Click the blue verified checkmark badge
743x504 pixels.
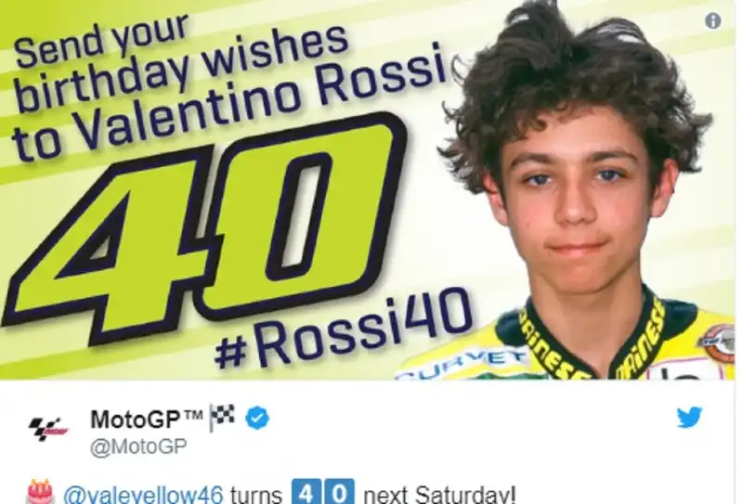(257, 419)
